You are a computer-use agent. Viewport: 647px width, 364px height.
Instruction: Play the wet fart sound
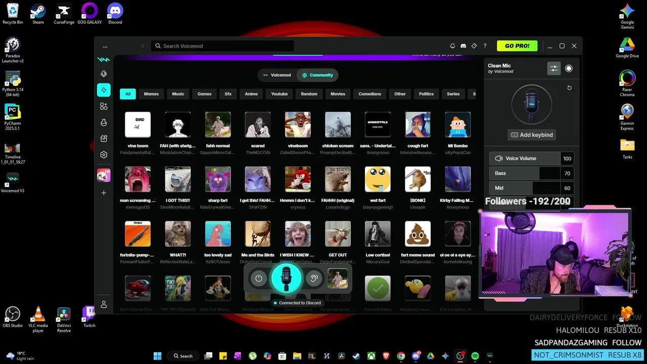pyautogui.click(x=378, y=179)
